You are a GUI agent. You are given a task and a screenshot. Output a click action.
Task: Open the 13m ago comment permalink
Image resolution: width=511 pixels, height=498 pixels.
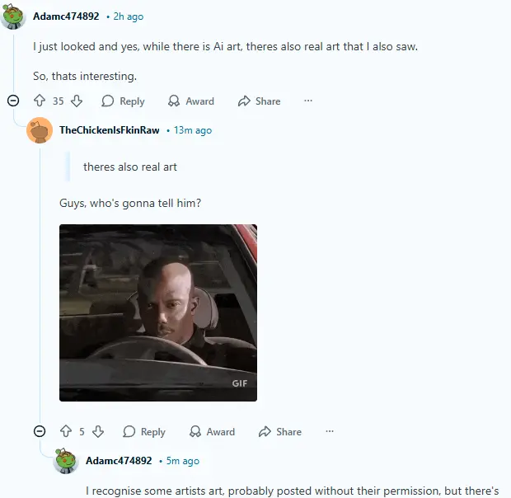pos(193,130)
